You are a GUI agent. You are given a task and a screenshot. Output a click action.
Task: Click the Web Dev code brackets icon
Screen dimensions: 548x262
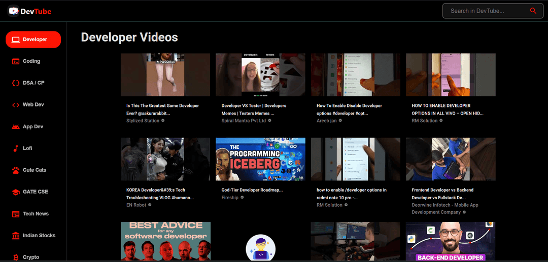[15, 105]
